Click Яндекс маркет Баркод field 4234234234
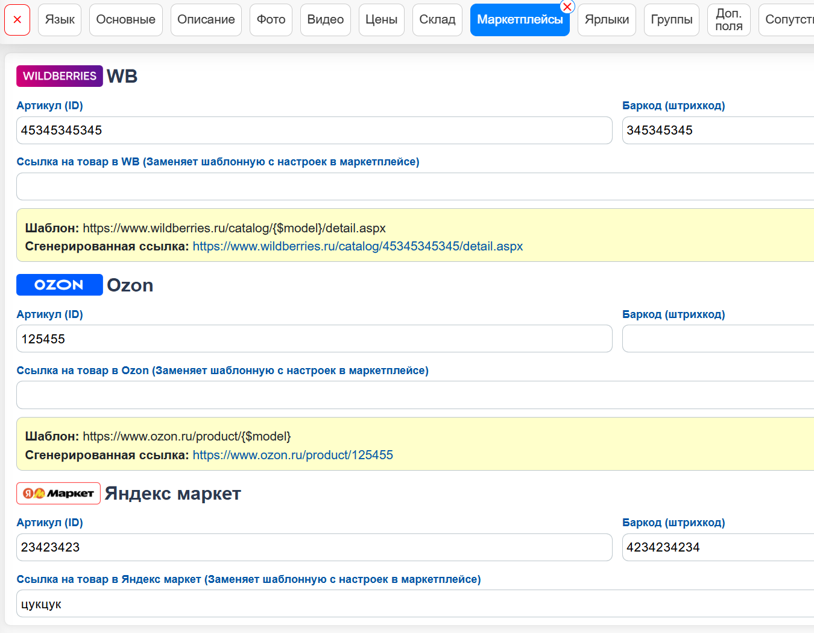The width and height of the screenshot is (814, 633). point(718,547)
